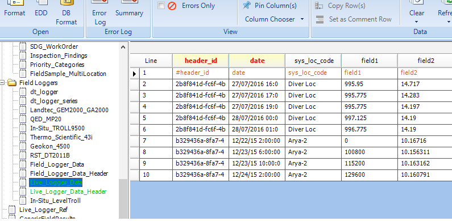This screenshot has height=221, width=452.
Task: Click the In-Situ_LevelTroll document icon
Action: click(23, 201)
